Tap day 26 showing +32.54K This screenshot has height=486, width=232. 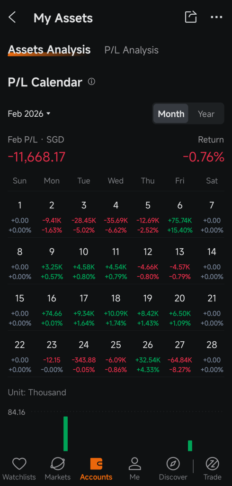[148, 356]
